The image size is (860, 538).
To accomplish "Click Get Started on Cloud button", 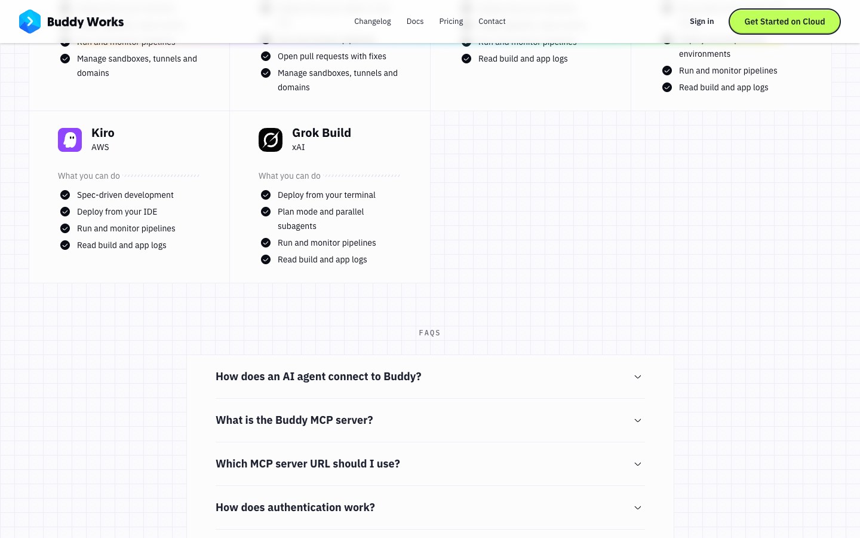I will click(785, 22).
